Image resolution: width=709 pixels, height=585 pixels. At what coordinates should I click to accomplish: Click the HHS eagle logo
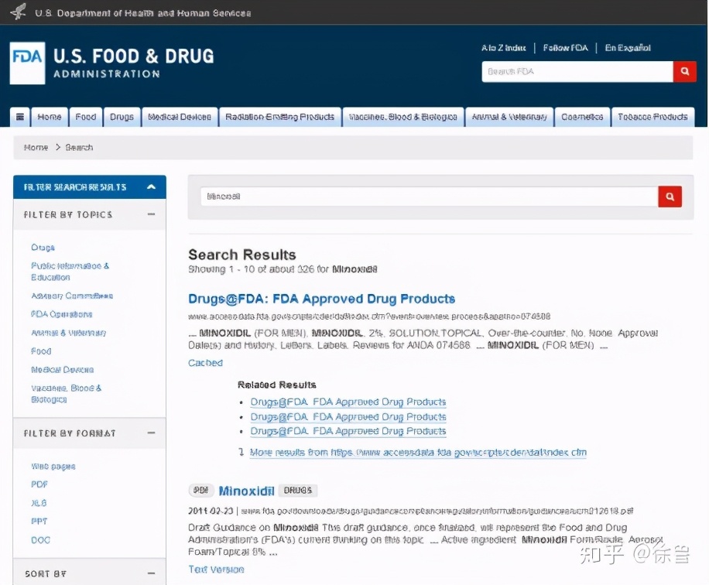[x=18, y=12]
